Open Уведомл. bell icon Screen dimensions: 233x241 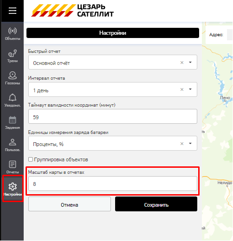coord(13,97)
